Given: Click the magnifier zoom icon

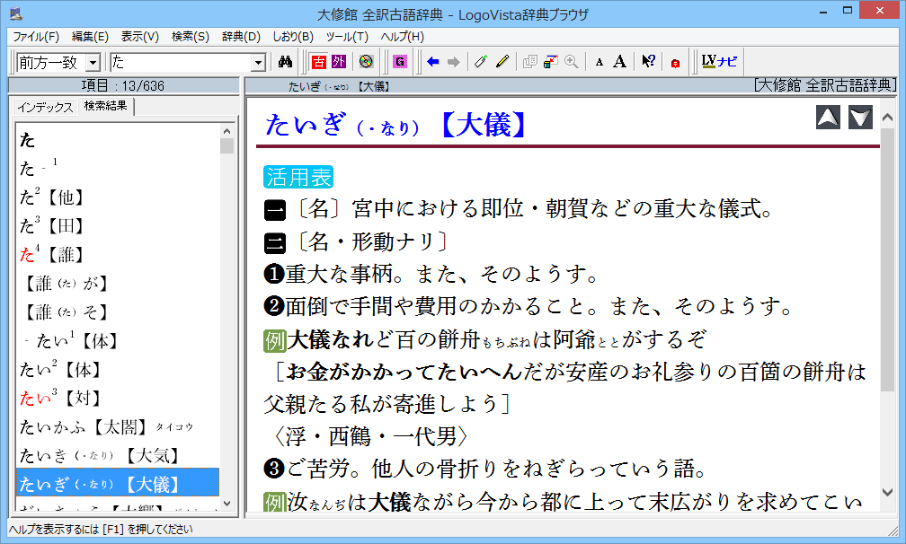Looking at the screenshot, I should 572,62.
